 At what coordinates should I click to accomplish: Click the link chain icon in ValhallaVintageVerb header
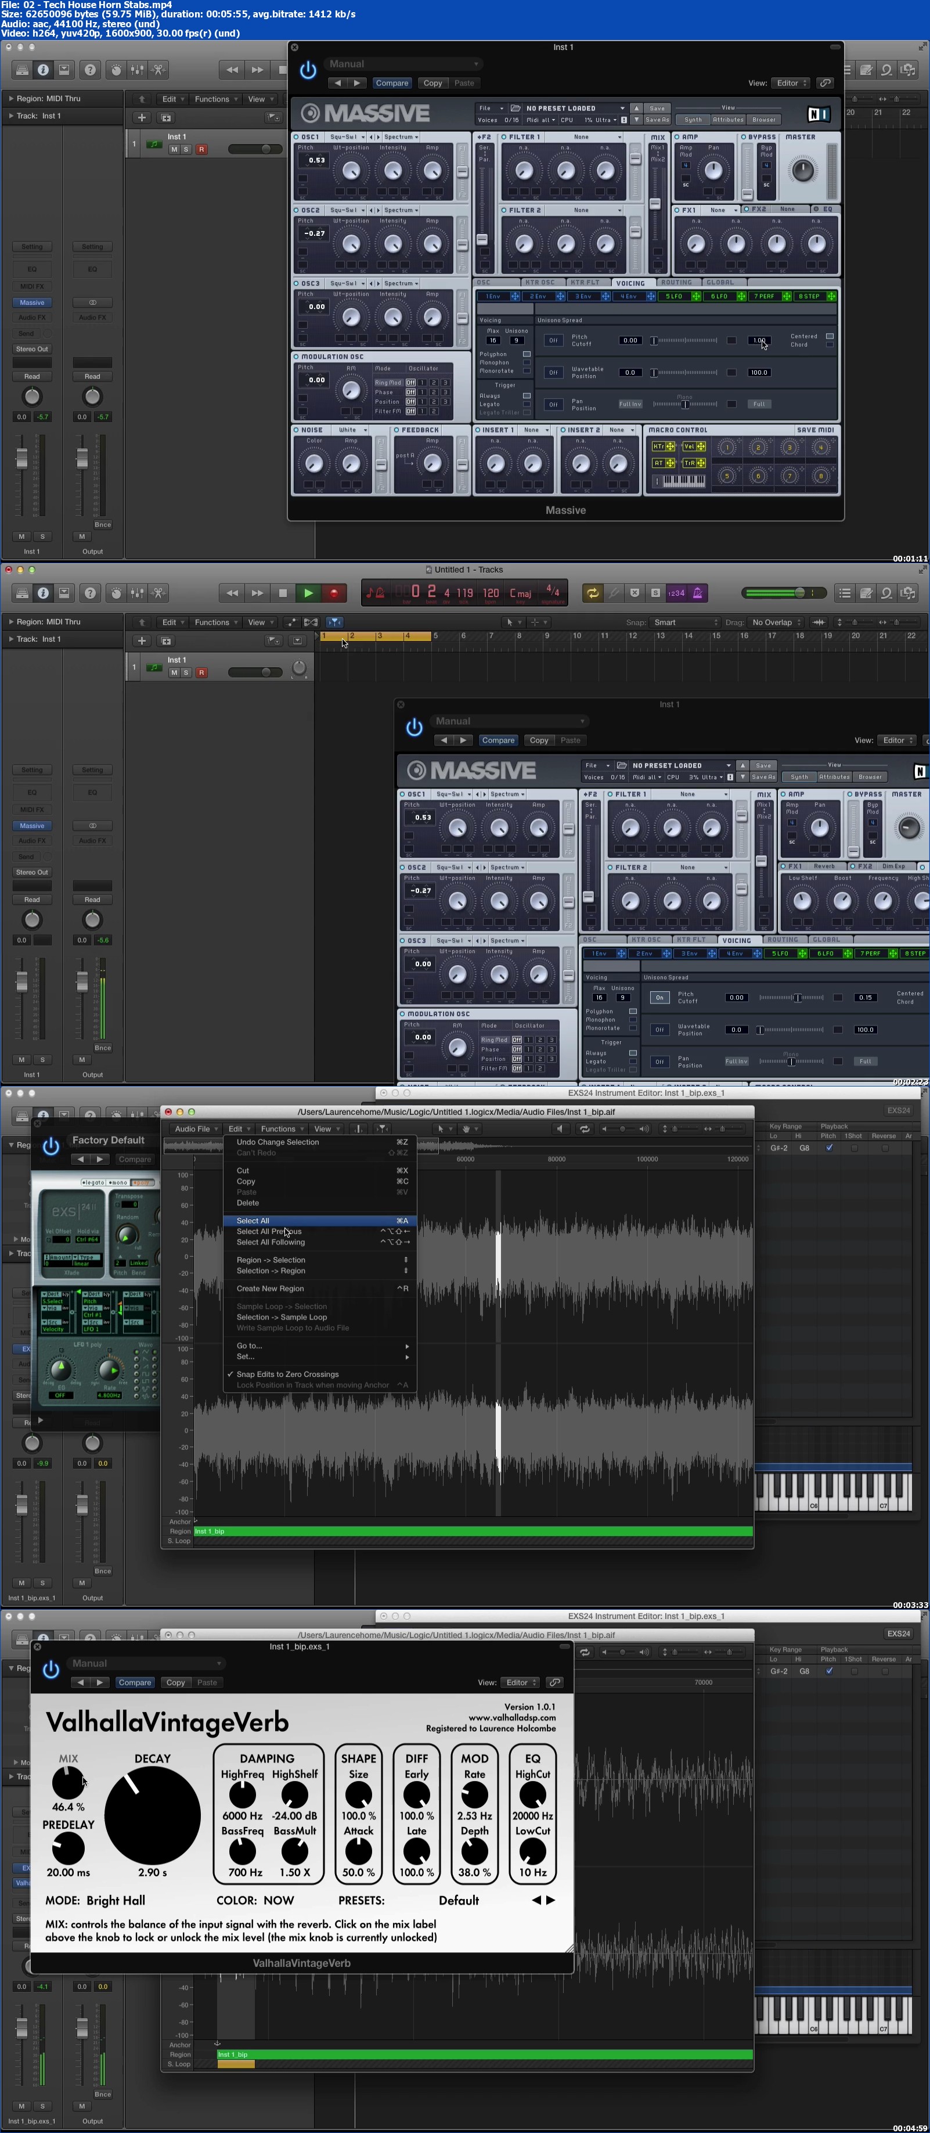pos(555,1682)
